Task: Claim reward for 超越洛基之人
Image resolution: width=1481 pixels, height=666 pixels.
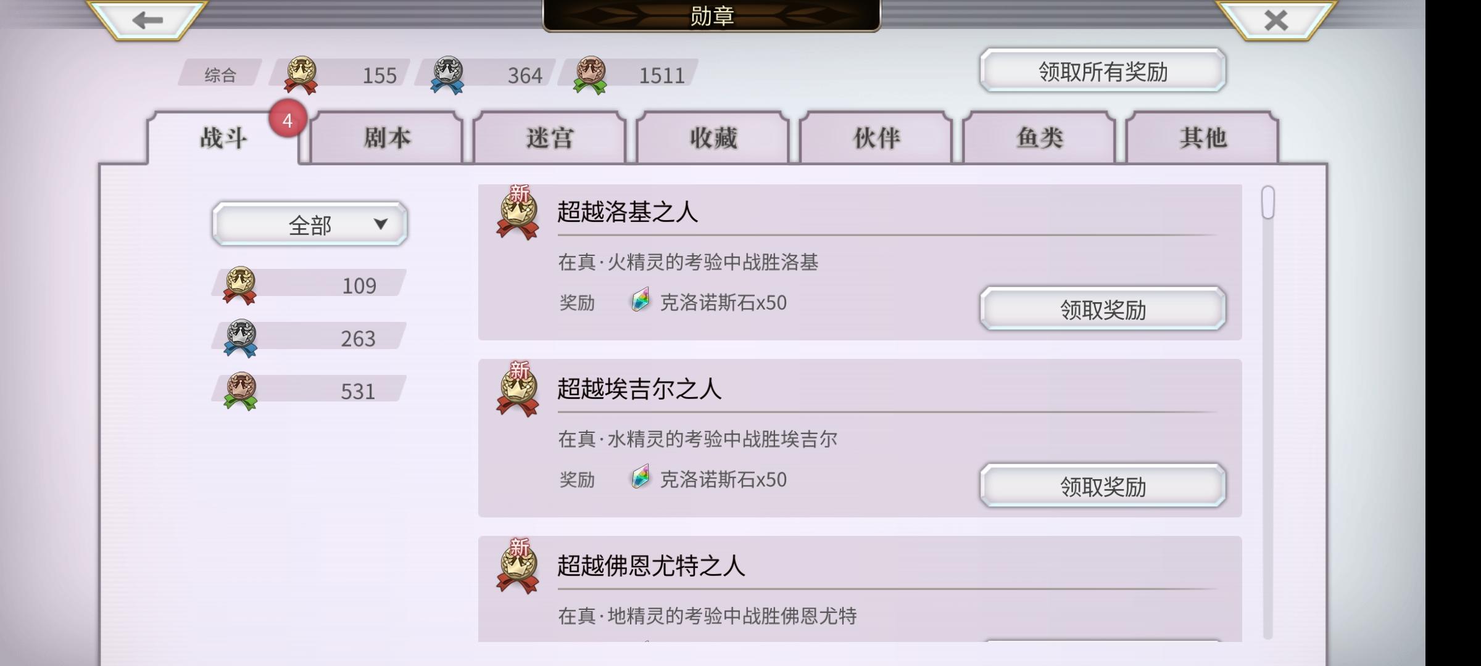Action: 1103,309
